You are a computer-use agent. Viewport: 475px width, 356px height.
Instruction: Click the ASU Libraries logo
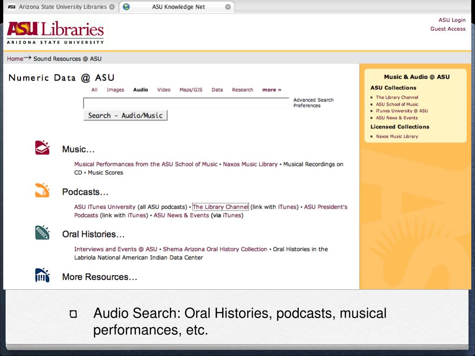[x=56, y=33]
